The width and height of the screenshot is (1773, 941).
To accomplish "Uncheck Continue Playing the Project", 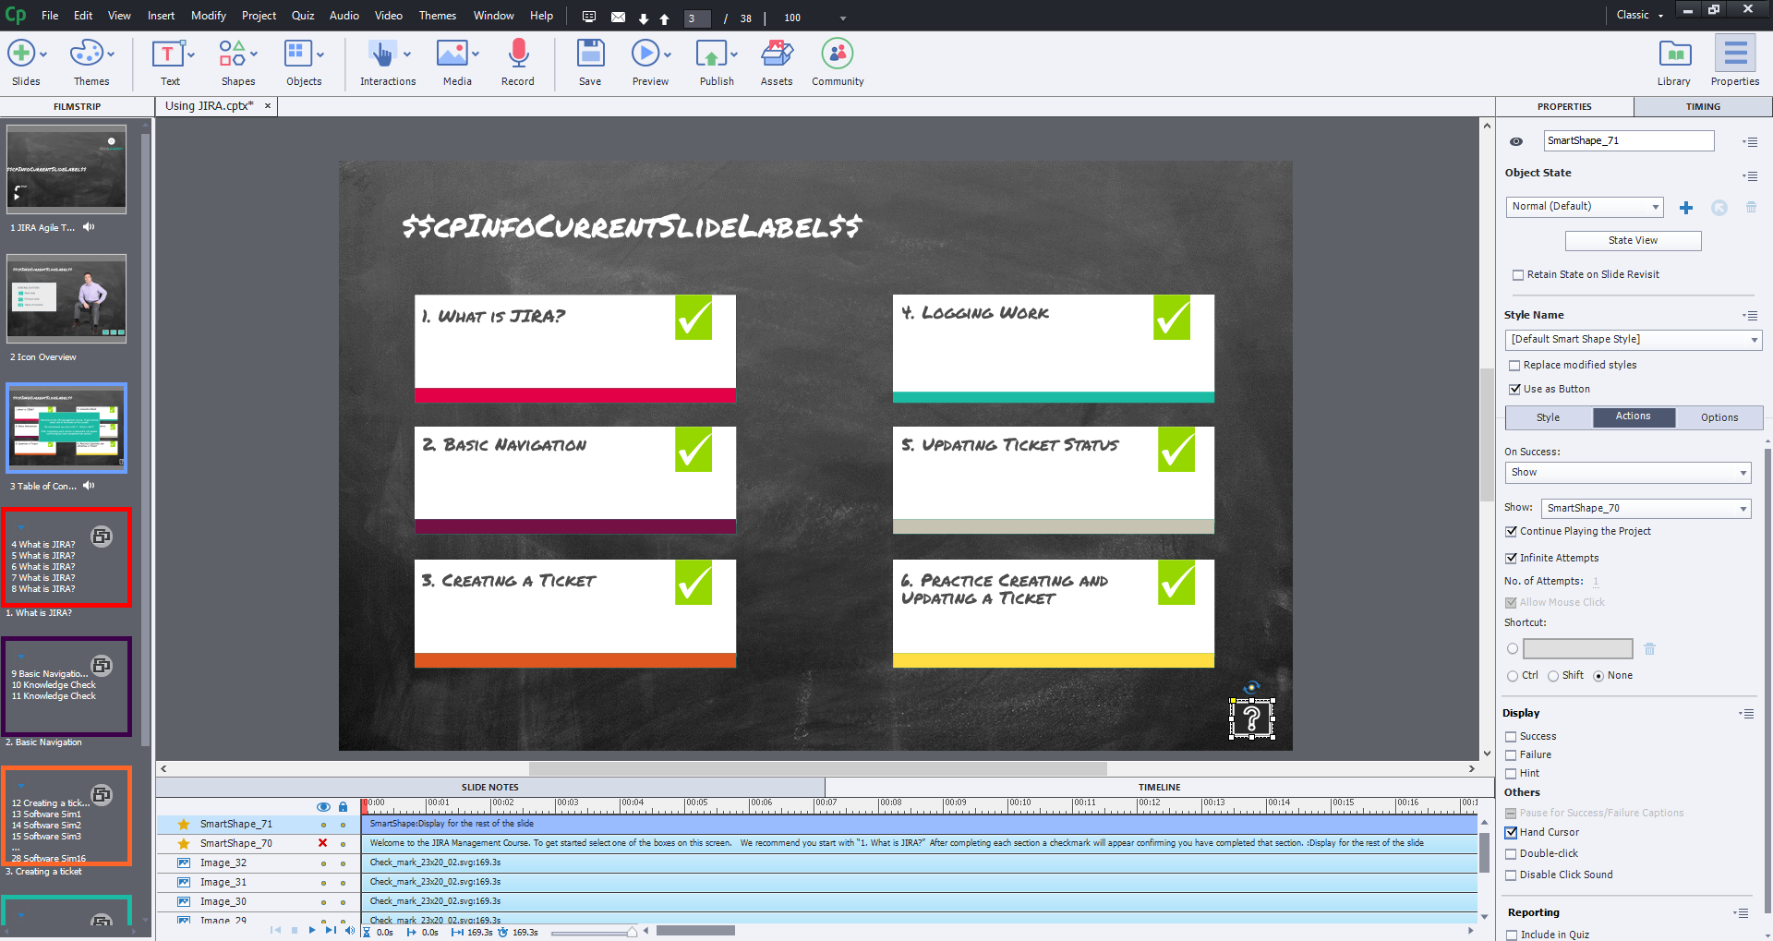I will click(1511, 531).
